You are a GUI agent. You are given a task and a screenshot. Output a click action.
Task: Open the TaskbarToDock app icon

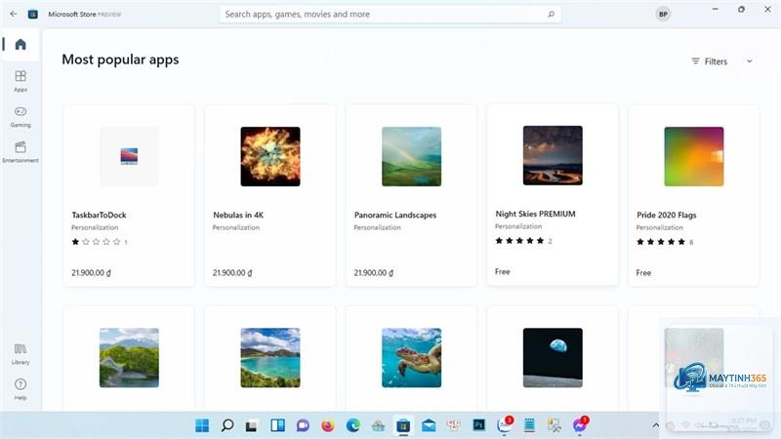click(129, 156)
